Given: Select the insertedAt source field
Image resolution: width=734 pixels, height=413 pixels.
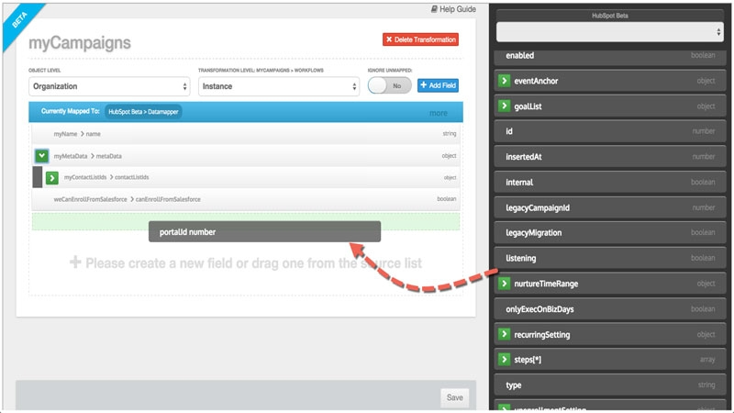Looking at the screenshot, I should 609,156.
